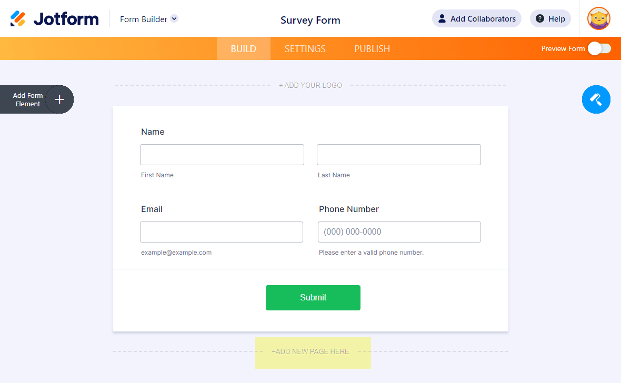Screen dimensions: 621x383
Task: Open the user avatar profile menu
Action: (599, 19)
